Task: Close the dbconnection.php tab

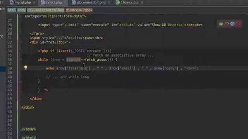Action: click(x=109, y=3)
